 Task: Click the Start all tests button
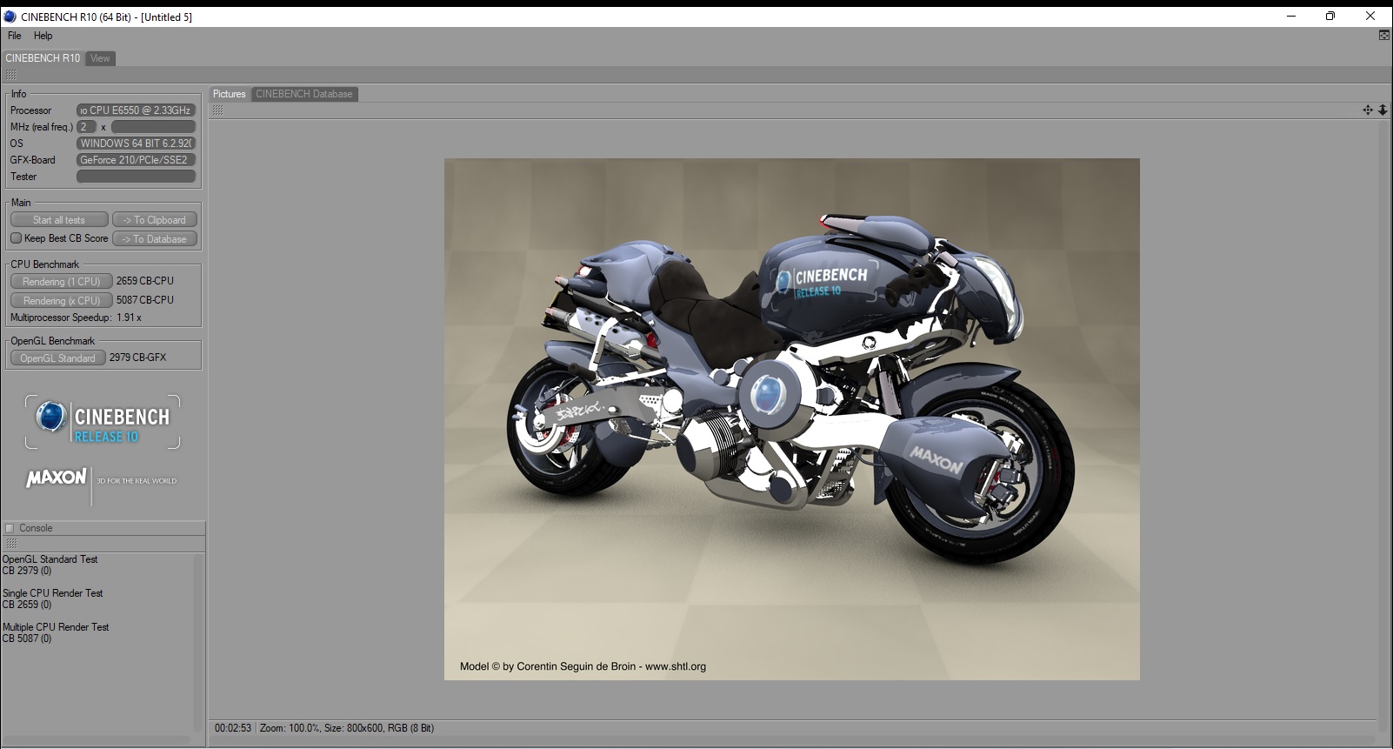[x=59, y=220]
